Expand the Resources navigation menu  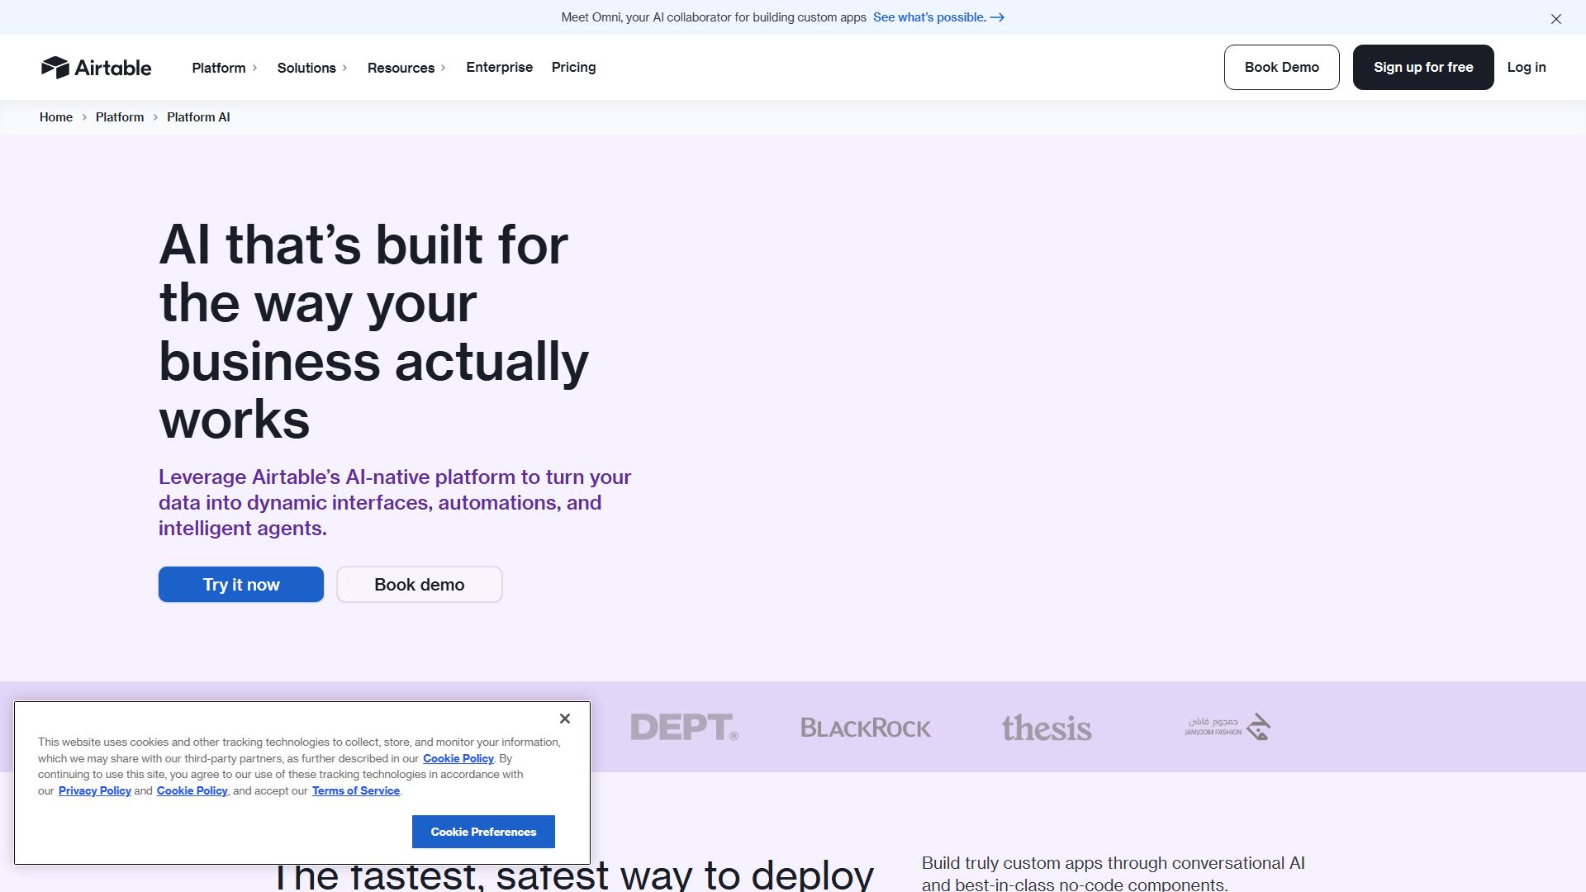pos(406,68)
